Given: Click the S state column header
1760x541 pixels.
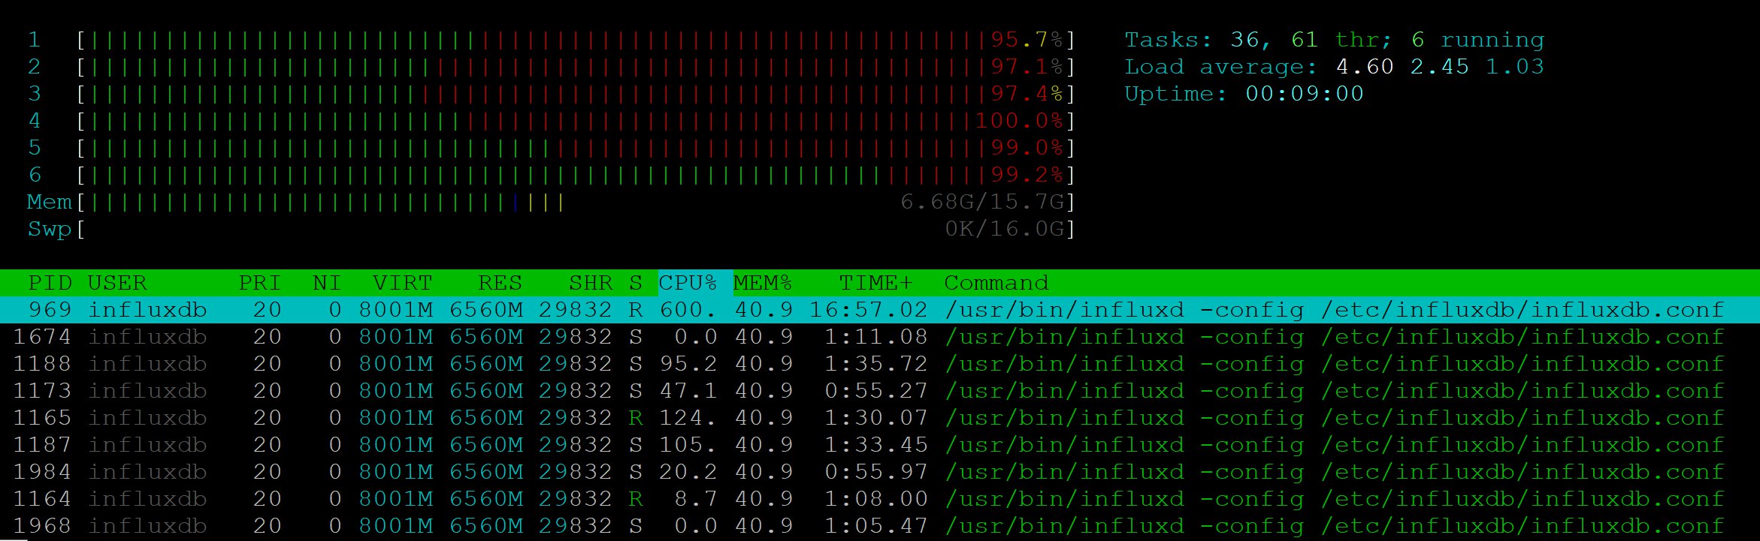Looking at the screenshot, I should 636,283.
